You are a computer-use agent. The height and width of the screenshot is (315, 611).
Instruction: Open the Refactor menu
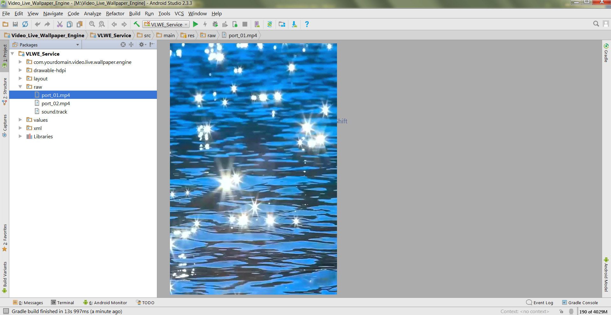click(115, 13)
